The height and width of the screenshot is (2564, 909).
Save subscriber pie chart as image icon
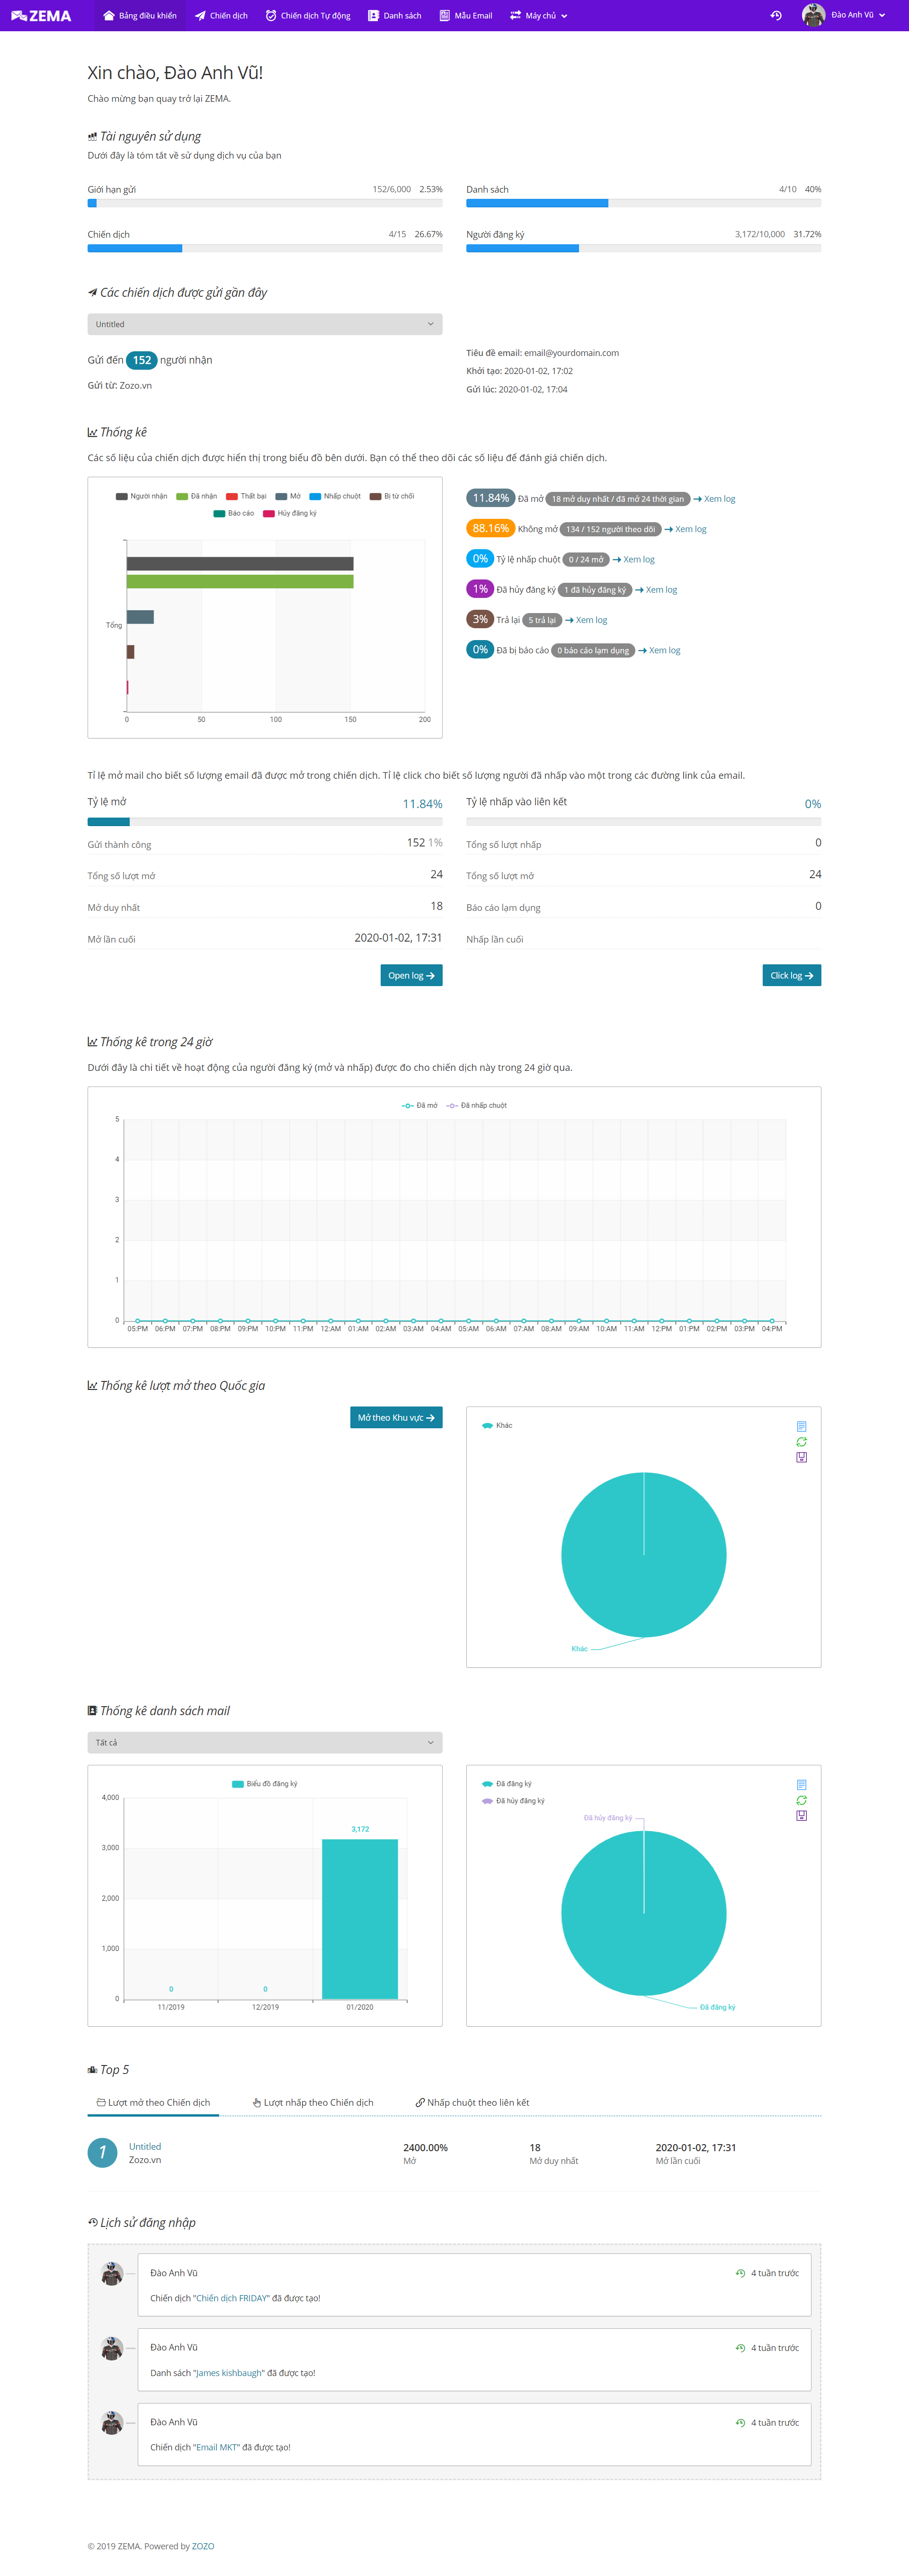click(802, 1816)
